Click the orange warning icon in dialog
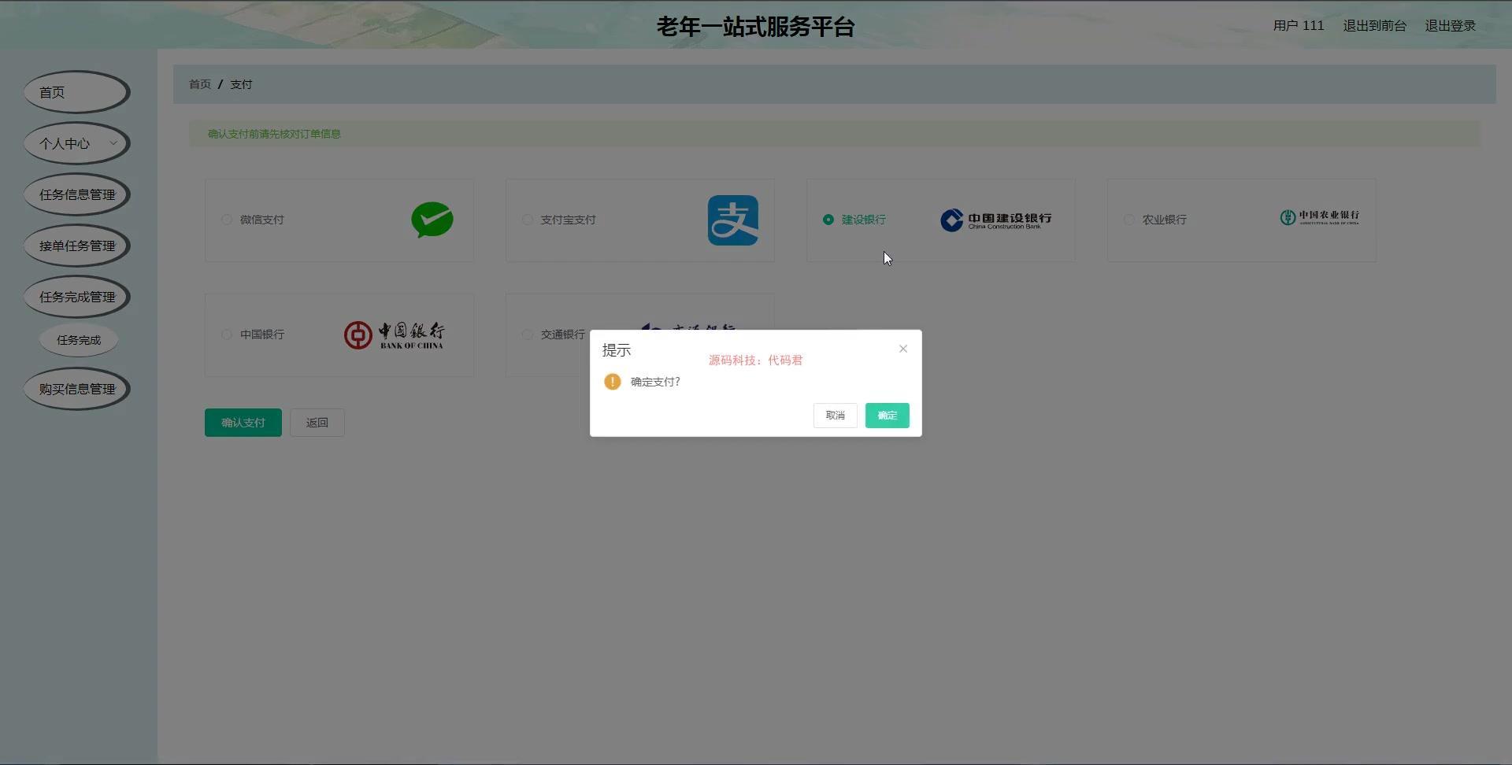The width and height of the screenshot is (1512, 765). pos(612,382)
